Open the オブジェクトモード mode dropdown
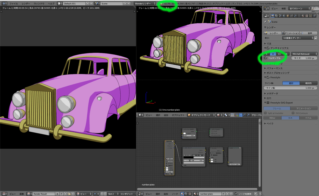This screenshot has height=196, width=319. 201,115
